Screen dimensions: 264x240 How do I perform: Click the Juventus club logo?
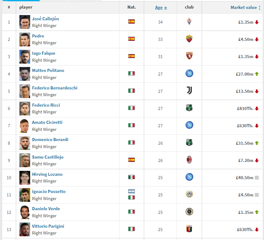pos(189,91)
